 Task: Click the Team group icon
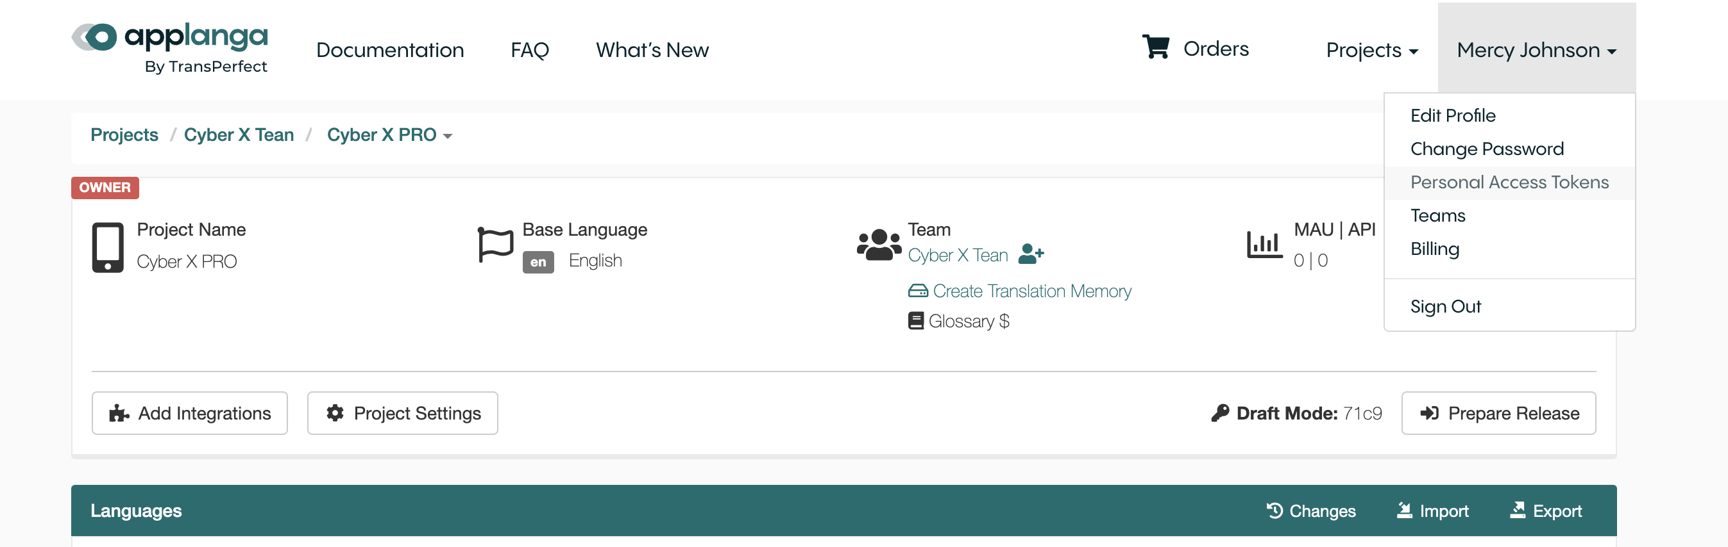coord(879,245)
